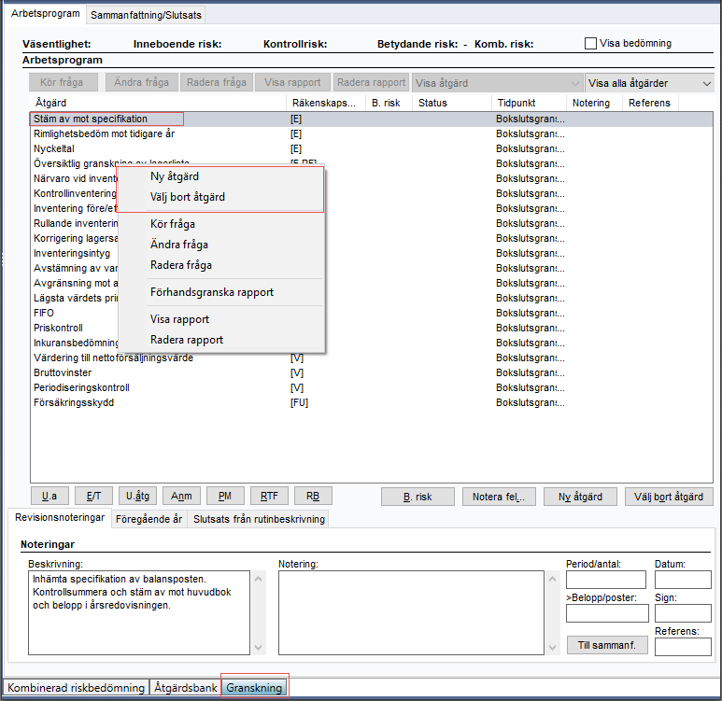Click the Ny åtgärd button below list
The height and width of the screenshot is (701, 722).
(x=580, y=498)
